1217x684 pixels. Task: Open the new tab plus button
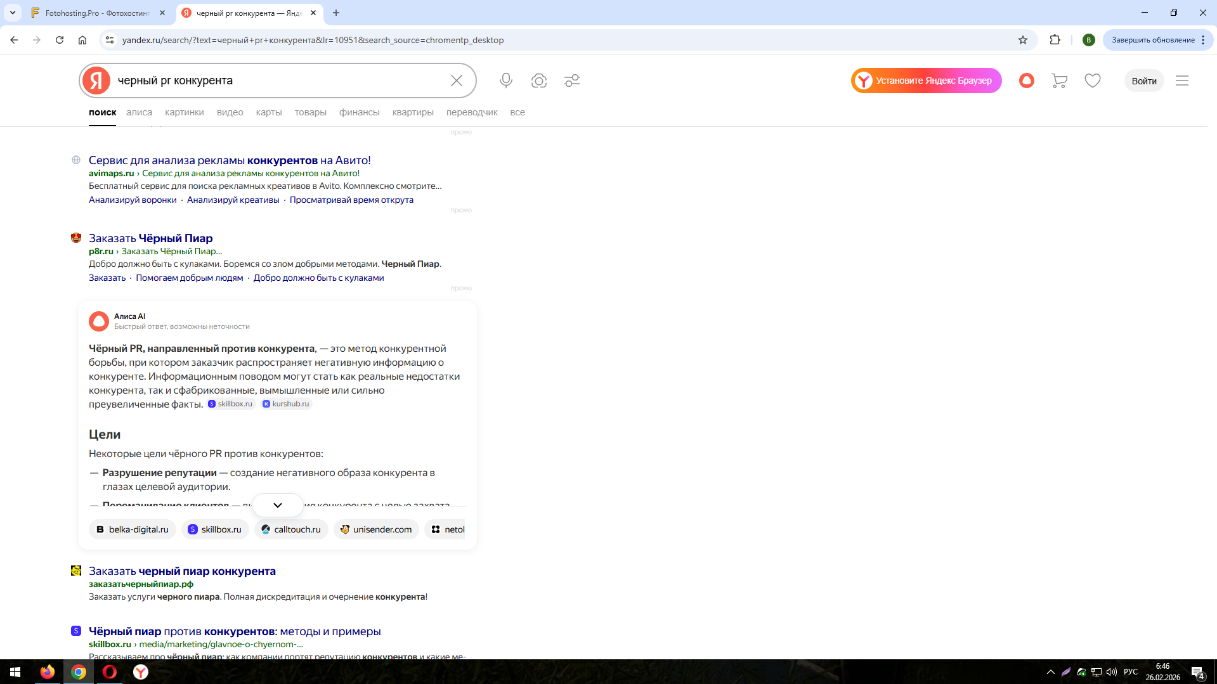coord(336,13)
